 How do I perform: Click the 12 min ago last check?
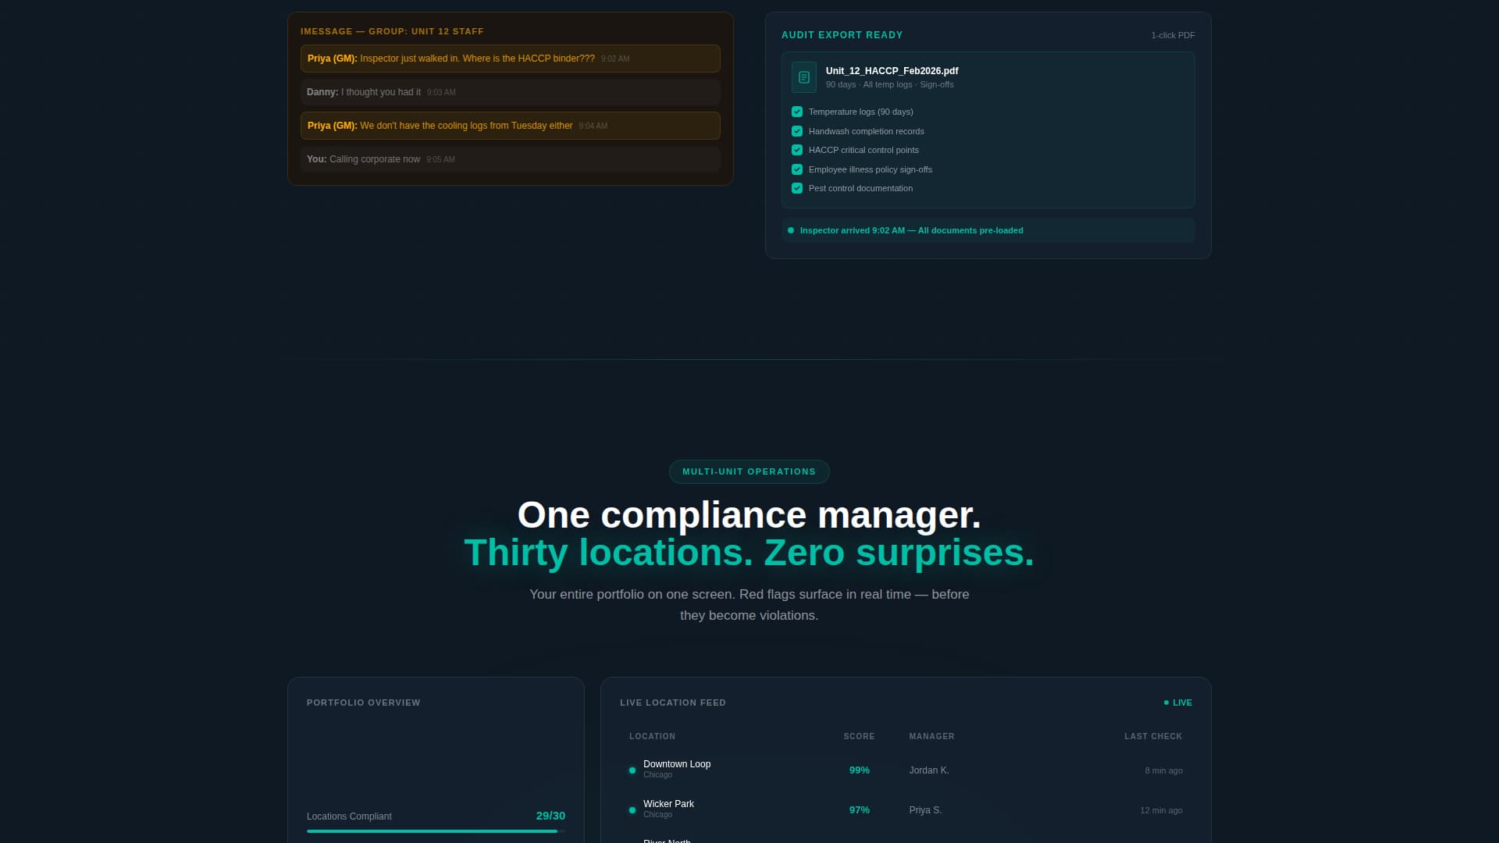(1161, 810)
